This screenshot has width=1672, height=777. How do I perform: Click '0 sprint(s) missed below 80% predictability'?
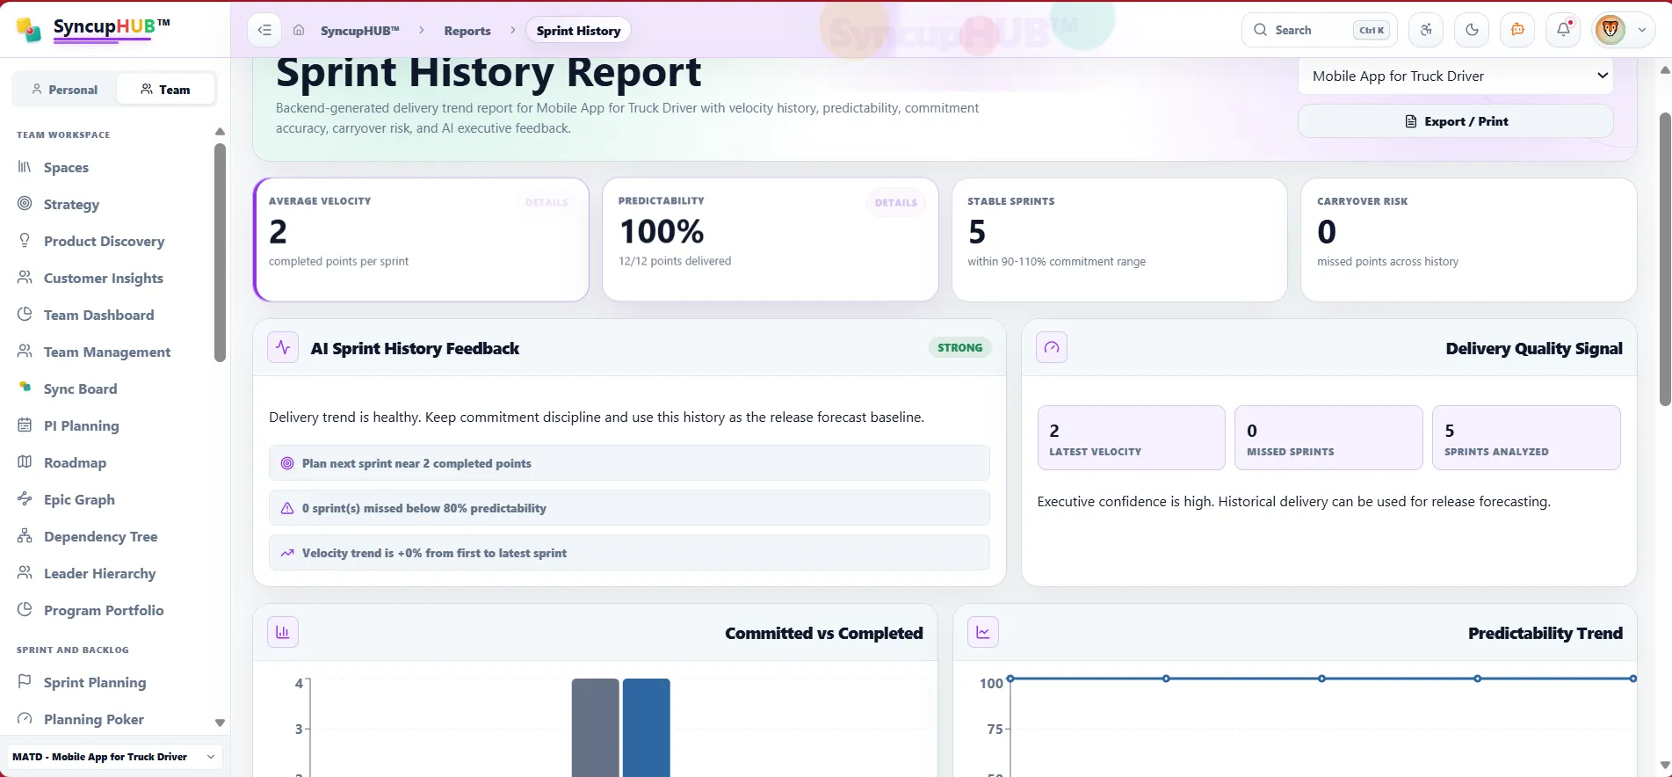point(629,508)
